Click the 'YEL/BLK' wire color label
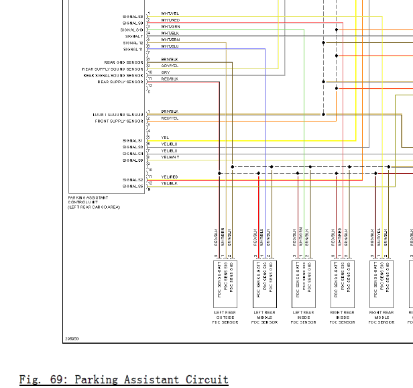 169,183
